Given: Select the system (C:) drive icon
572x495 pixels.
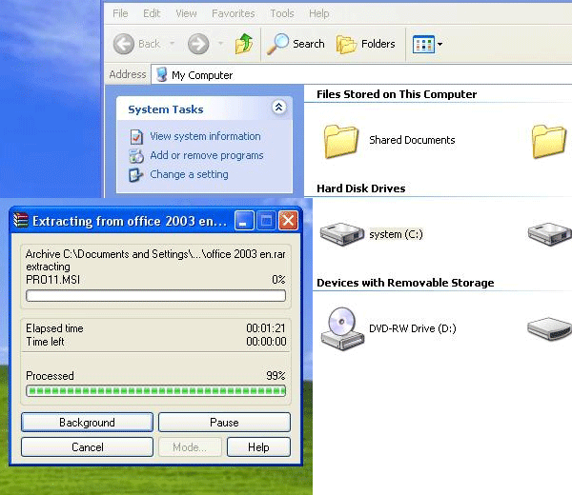Looking at the screenshot, I should [x=342, y=234].
